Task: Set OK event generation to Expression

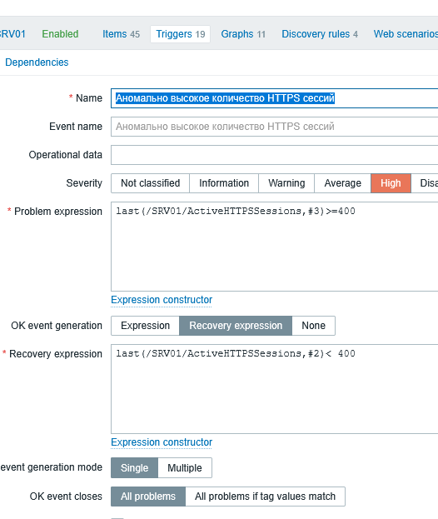Action: [145, 326]
